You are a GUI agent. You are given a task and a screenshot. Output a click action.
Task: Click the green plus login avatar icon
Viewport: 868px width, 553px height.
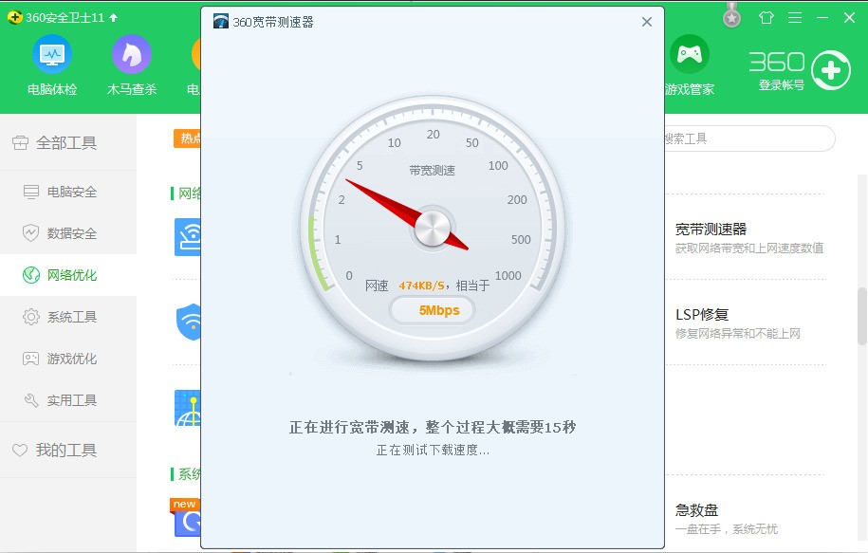(x=830, y=70)
